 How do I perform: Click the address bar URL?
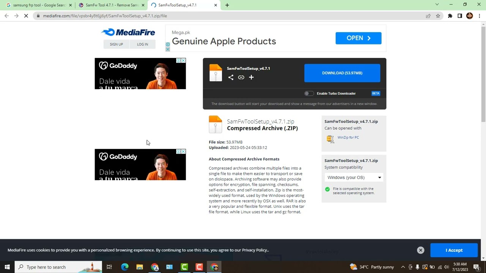coord(105,16)
